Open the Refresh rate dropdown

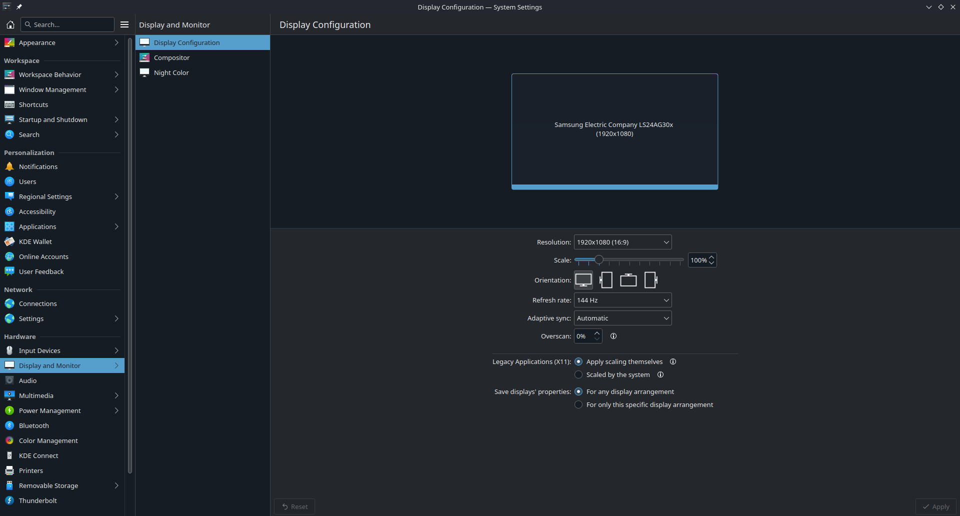[x=622, y=300]
